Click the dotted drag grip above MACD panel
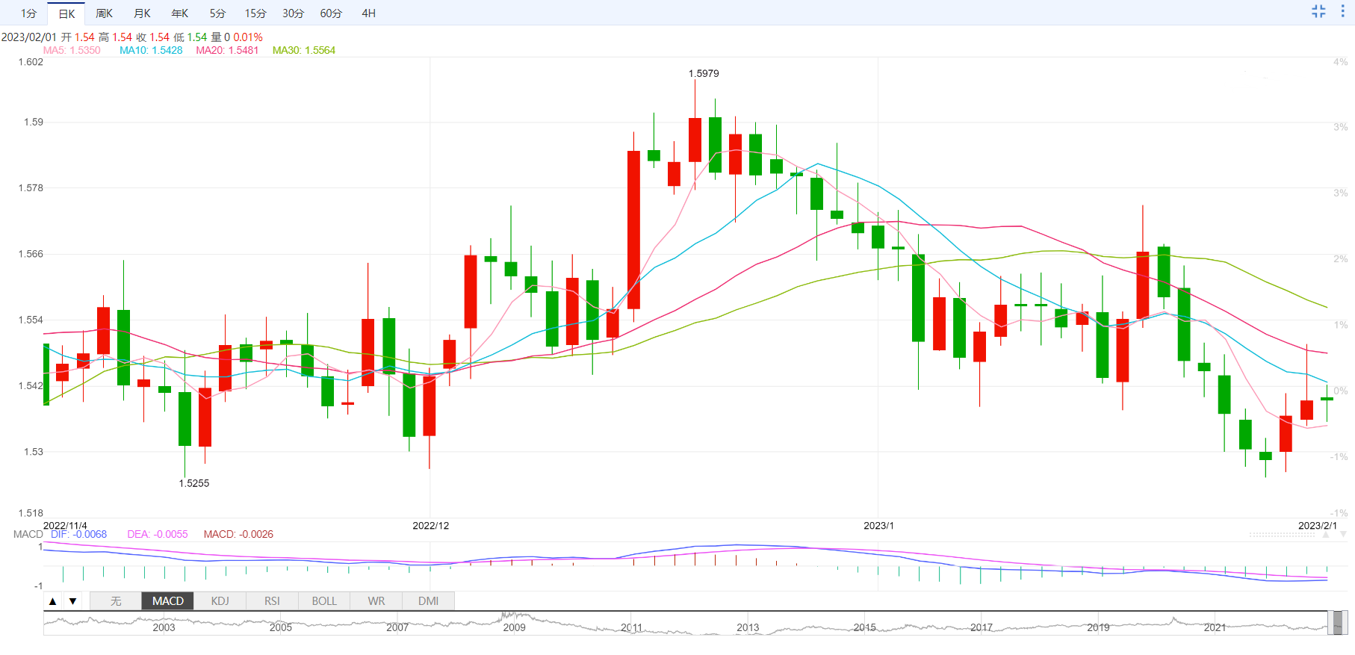Screen dimensions: 1355x655 click(1284, 535)
